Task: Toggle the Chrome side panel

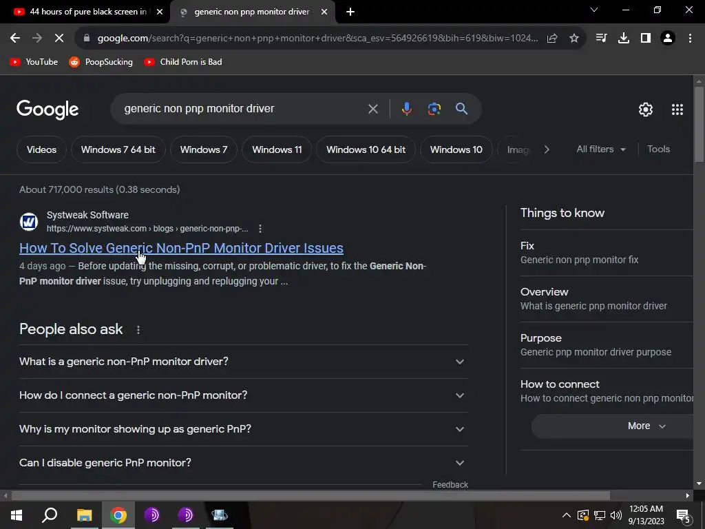Action: (646, 39)
